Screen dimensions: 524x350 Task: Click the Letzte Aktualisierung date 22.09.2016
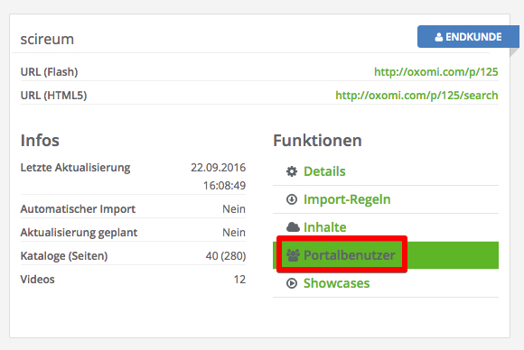click(x=219, y=167)
